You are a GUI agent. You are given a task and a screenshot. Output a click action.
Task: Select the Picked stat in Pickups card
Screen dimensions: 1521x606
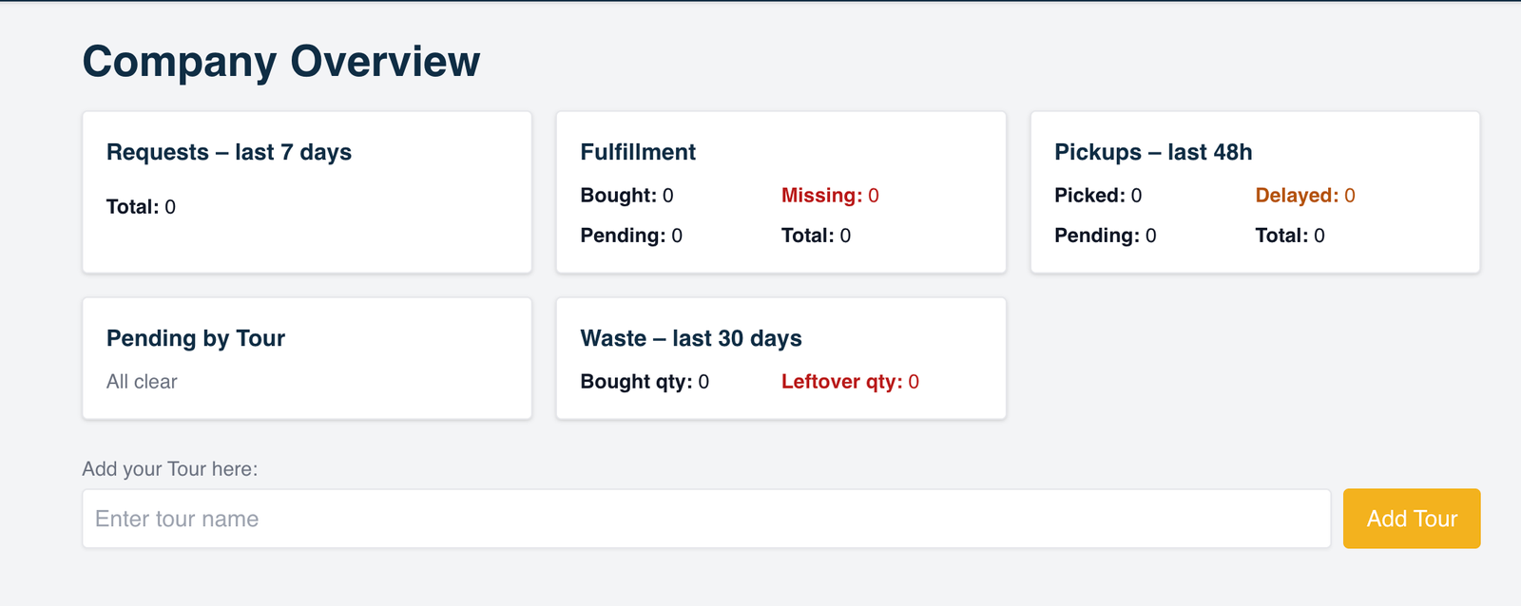1098,196
